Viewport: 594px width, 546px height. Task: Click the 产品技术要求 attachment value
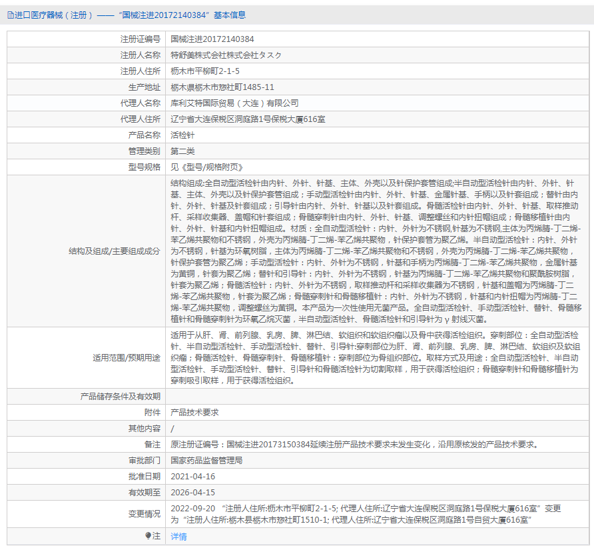[194, 413]
